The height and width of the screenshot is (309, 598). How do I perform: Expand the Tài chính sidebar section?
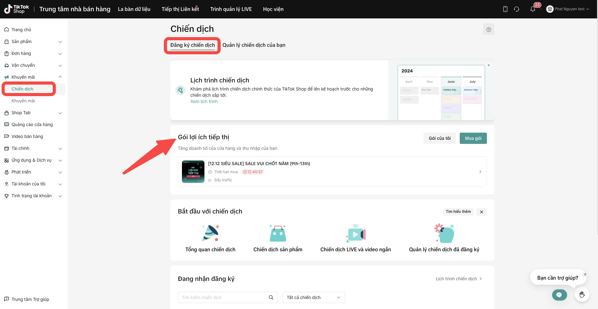[x=60, y=149]
